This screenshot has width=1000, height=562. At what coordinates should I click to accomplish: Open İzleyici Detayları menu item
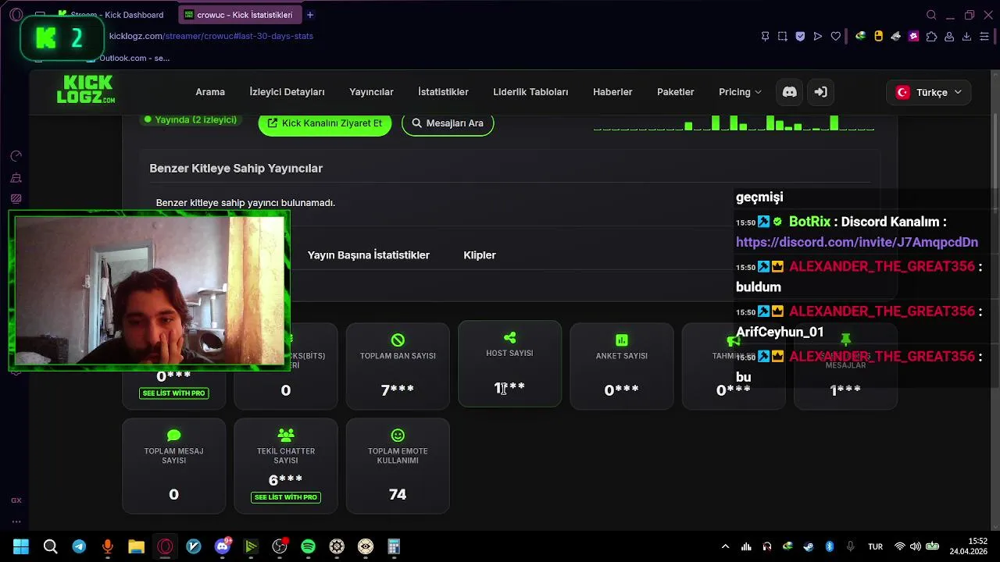287,92
